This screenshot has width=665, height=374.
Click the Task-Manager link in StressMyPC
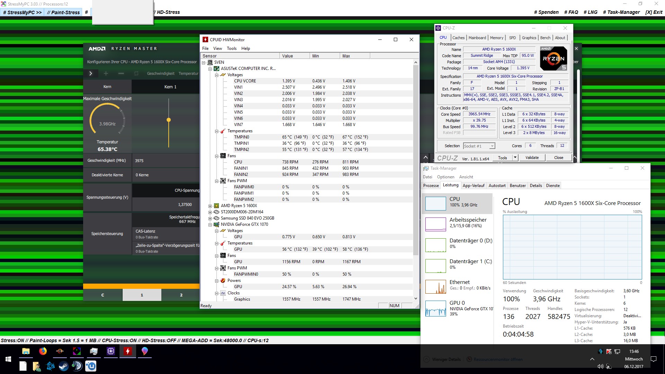(x=621, y=12)
